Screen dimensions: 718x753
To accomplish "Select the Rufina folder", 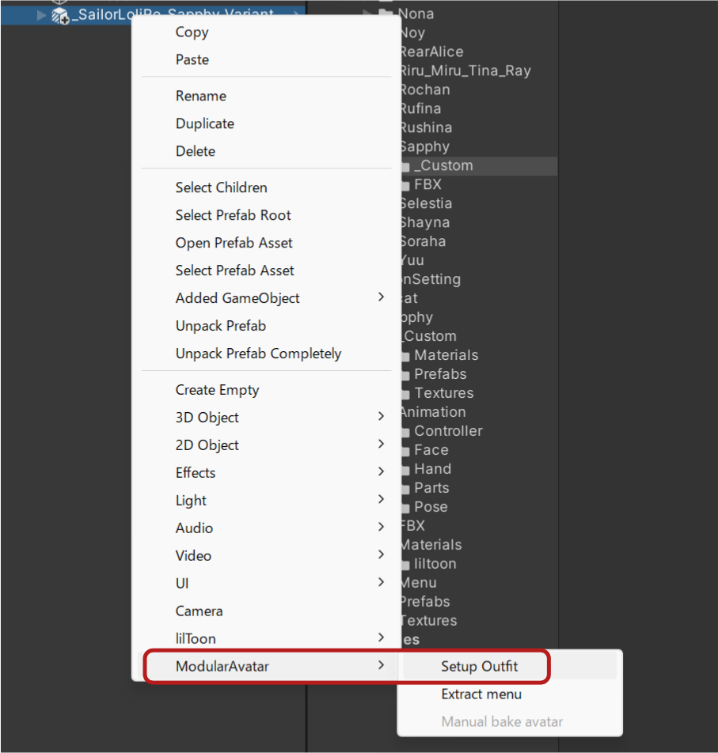I will (420, 108).
